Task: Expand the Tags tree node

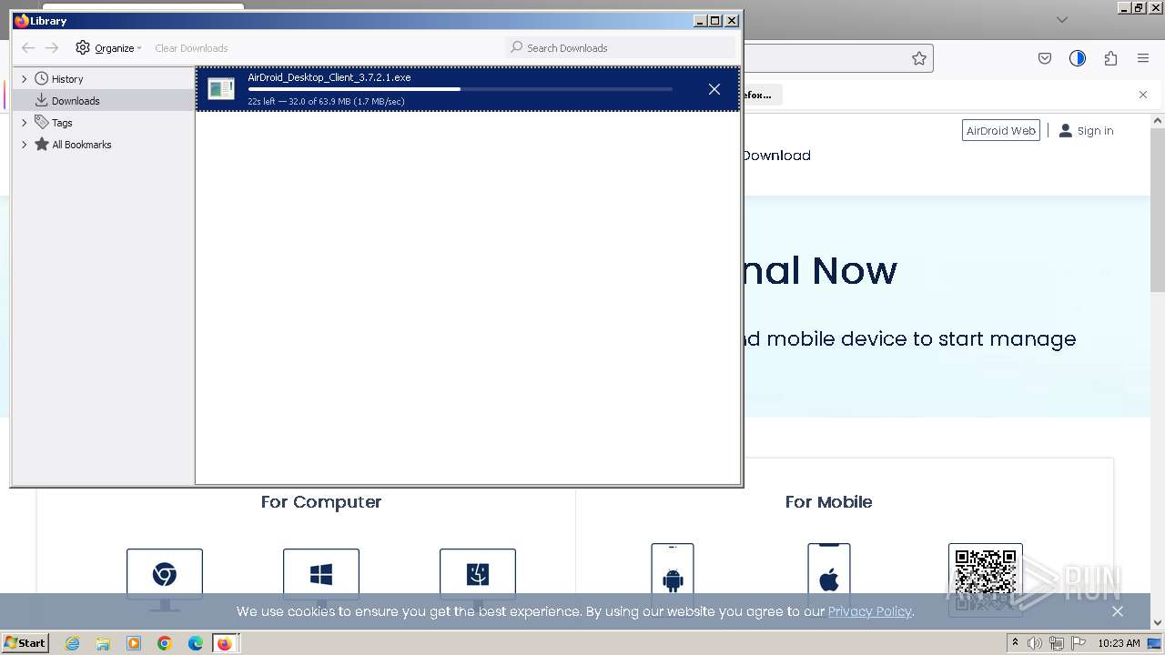Action: coord(25,123)
